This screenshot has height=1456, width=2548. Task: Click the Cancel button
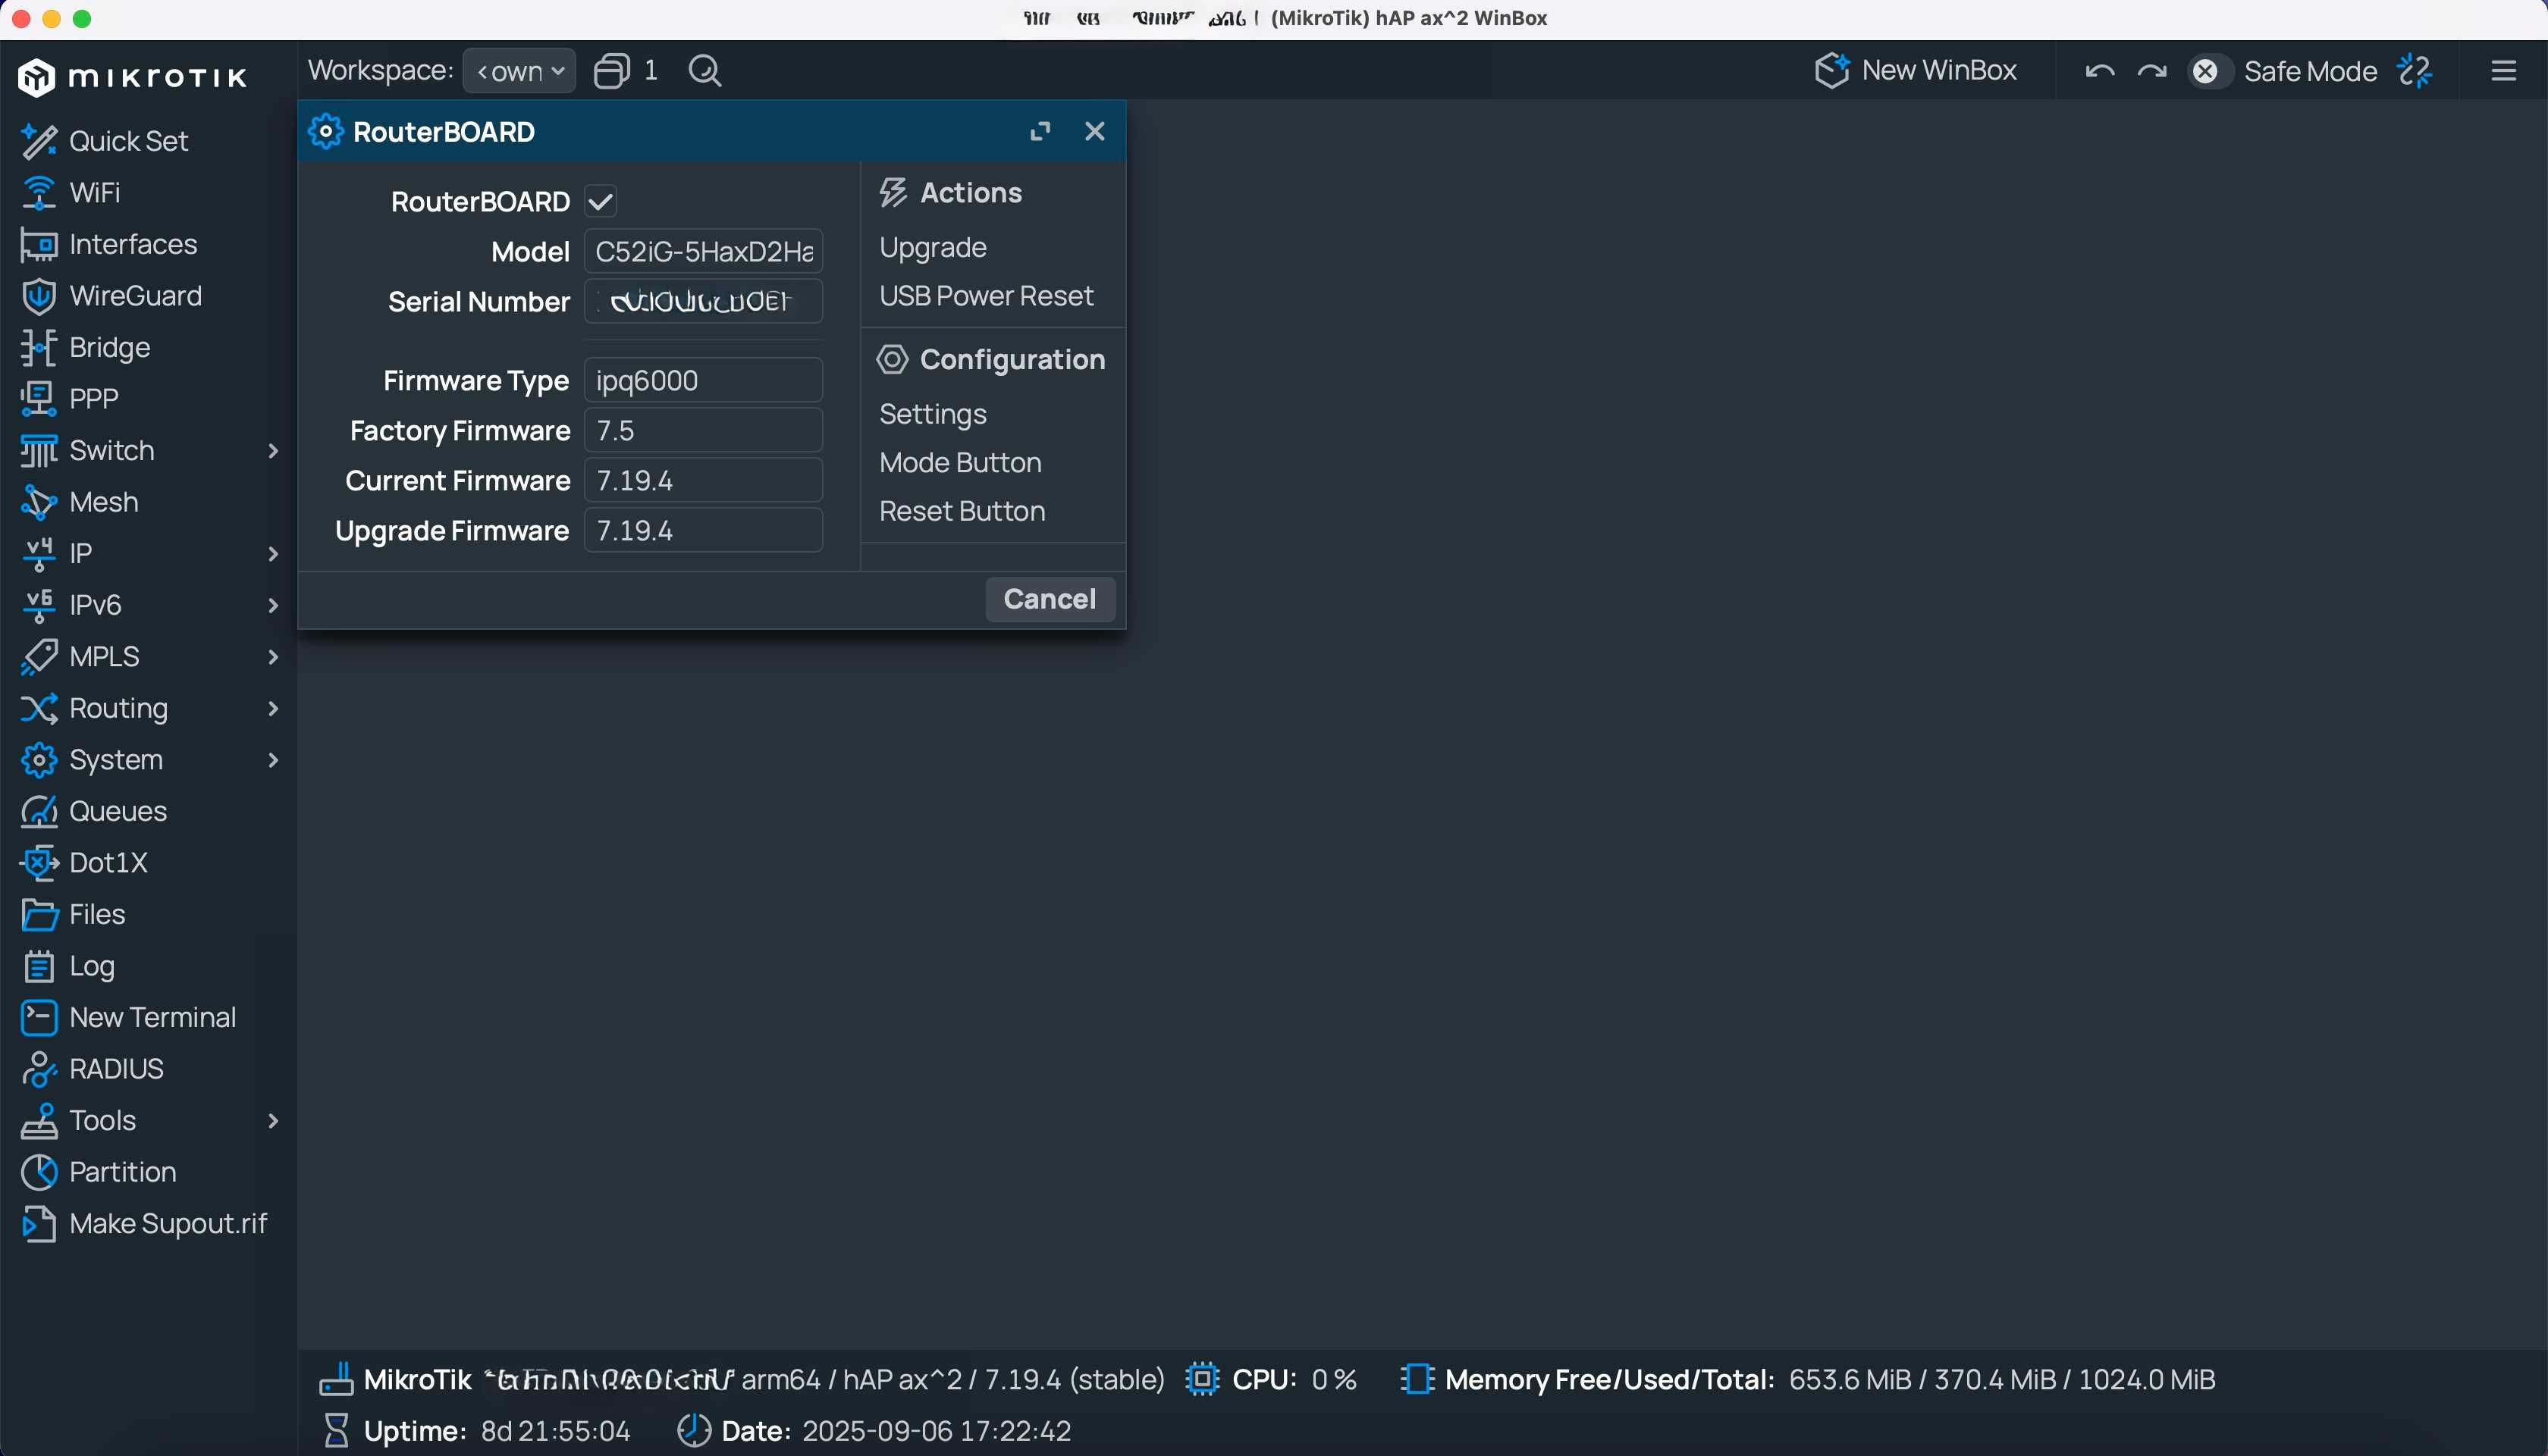tap(1050, 599)
